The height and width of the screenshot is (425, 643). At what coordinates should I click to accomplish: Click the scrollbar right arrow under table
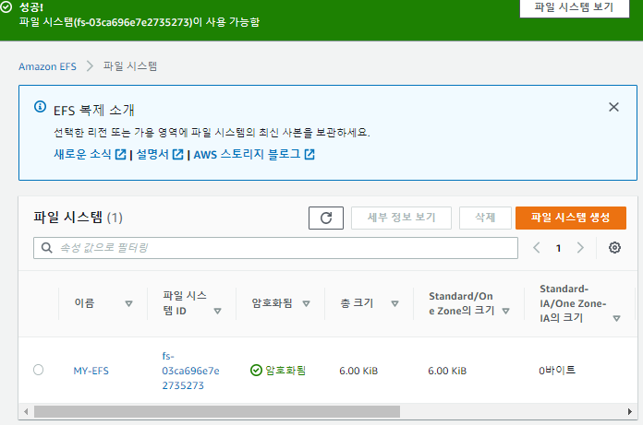(630, 411)
